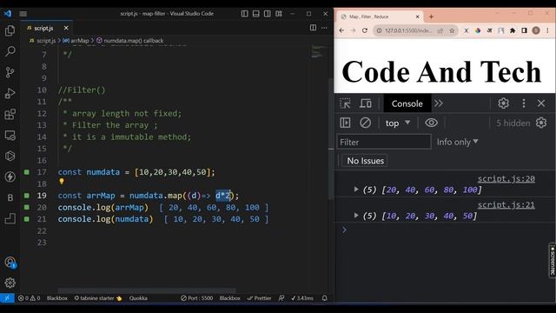This screenshot has height=313, width=556.
Task: Show more DevTools tabs chevron
Action: [x=439, y=103]
